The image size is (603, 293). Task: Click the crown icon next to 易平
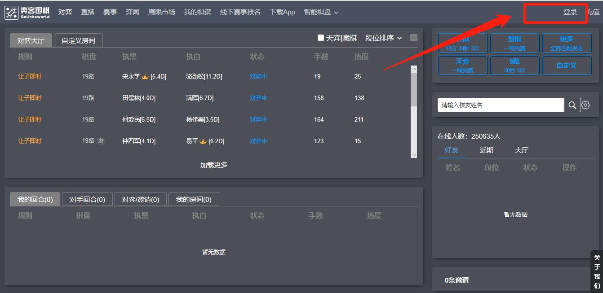[x=203, y=141]
